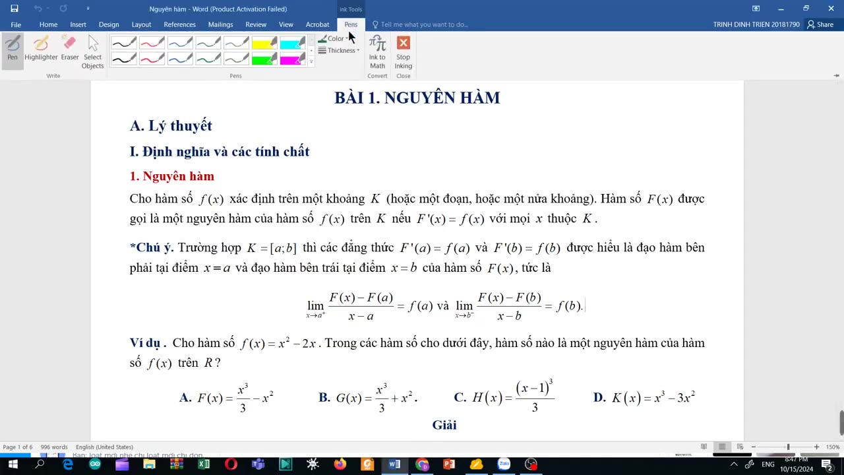Viewport: 844px width, 475px height.
Task: Select the bottom-row red pen
Action: click(x=152, y=59)
